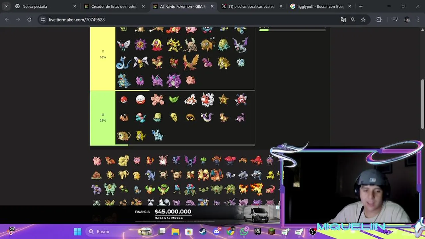The width and height of the screenshot is (425, 239).
Task: Select Kabuto in the D tier
Action: point(191,117)
